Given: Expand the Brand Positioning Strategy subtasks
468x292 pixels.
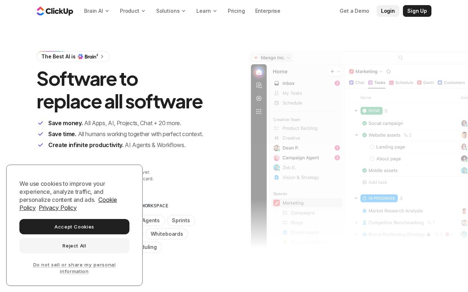Looking at the screenshot, I should [356, 234].
